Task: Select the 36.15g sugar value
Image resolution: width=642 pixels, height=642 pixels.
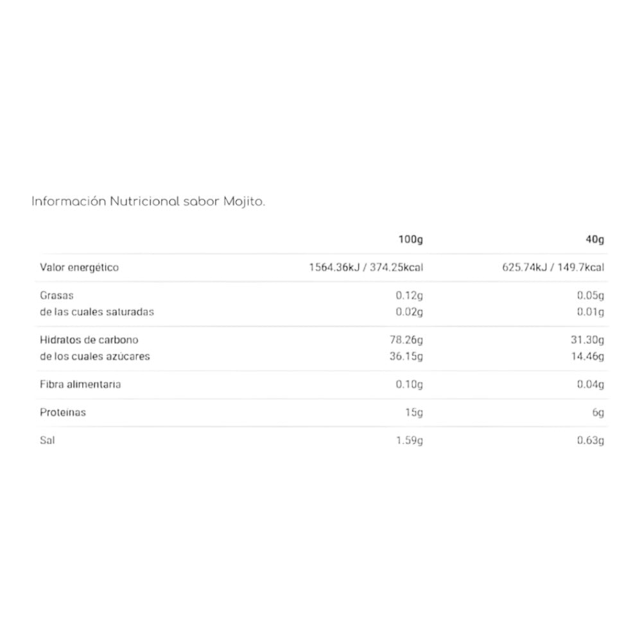Action: pyautogui.click(x=408, y=356)
